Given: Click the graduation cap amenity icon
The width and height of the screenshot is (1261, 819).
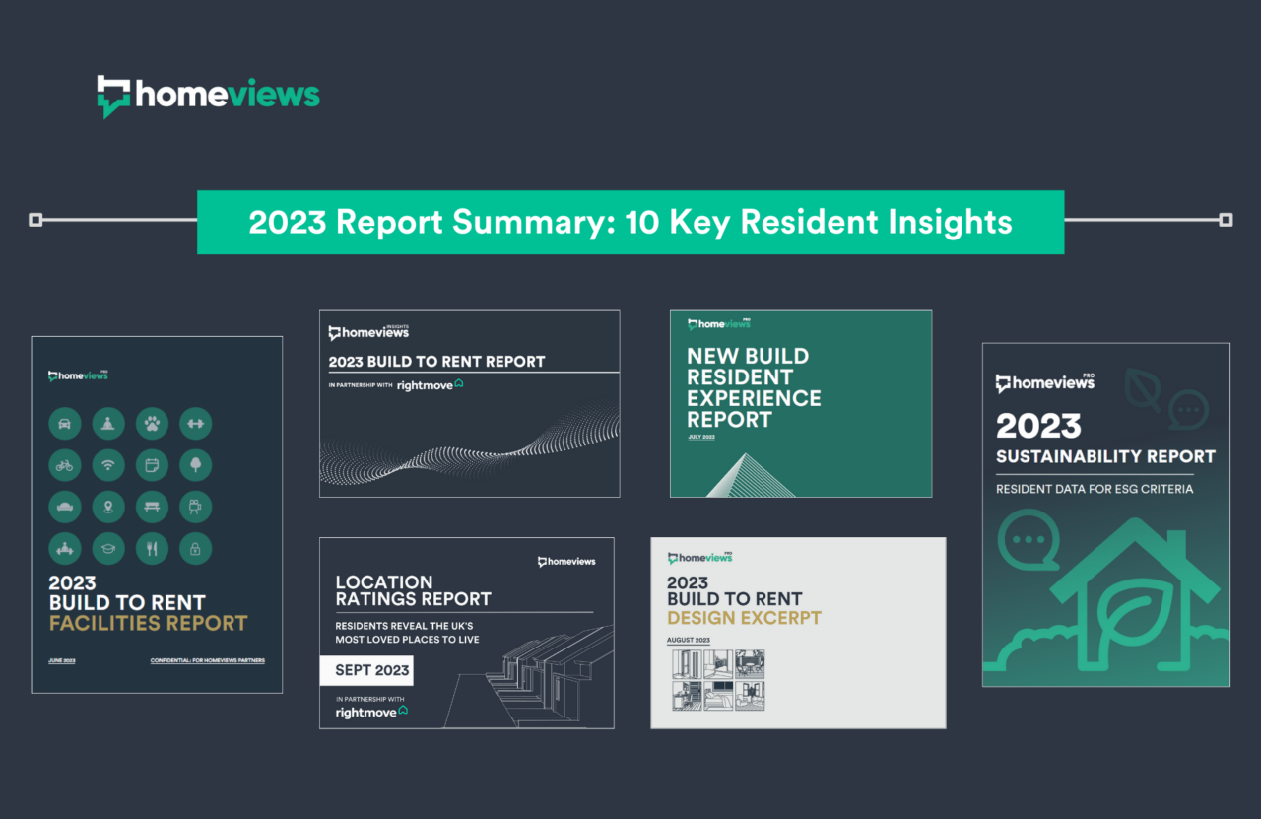Looking at the screenshot, I should (x=108, y=548).
